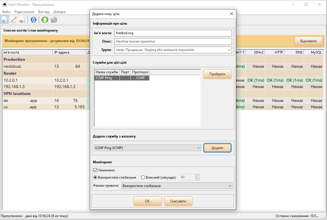The width and height of the screenshot is (327, 220).
Task: Click the green play monitoring icon
Action: 45,20
